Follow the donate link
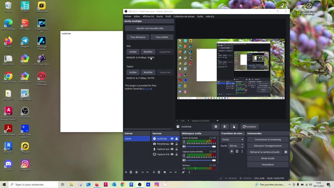The width and height of the screenshot is (334, 188). click(147, 89)
